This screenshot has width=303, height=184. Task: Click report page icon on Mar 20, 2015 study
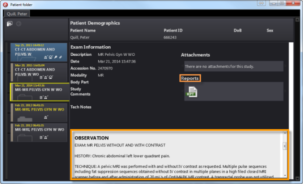click(x=41, y=77)
